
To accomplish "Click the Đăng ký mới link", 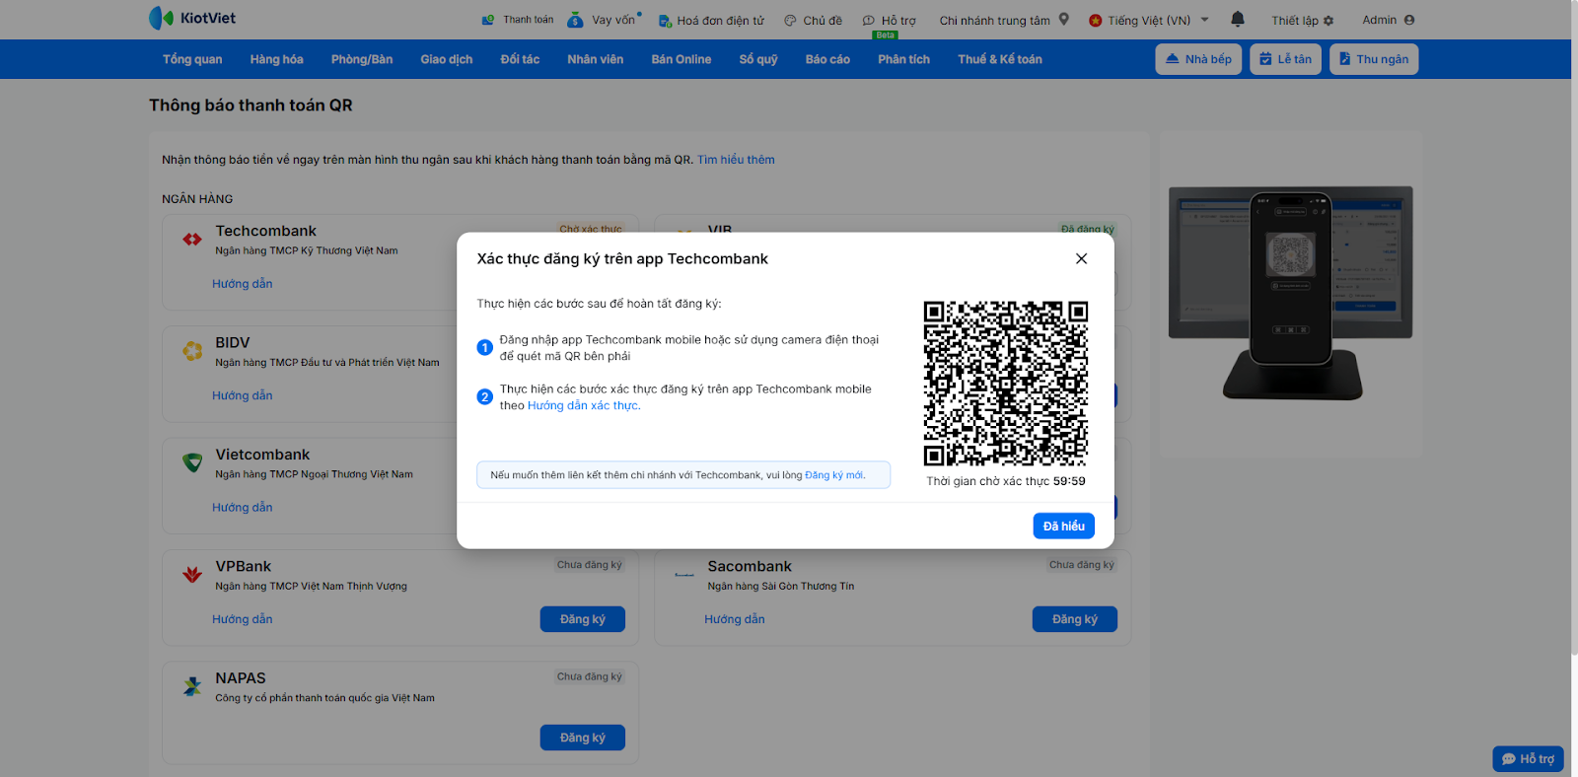I will [x=834, y=475].
